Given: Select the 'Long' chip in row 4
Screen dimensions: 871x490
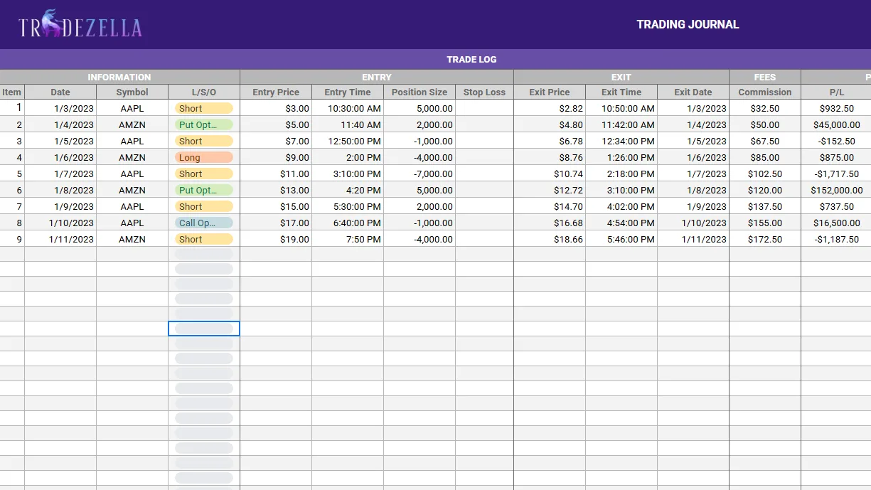Looking at the screenshot, I should coord(203,157).
